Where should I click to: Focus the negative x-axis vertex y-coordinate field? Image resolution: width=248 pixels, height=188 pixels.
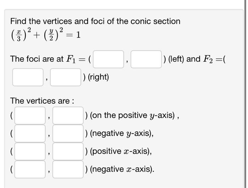tap(68, 169)
